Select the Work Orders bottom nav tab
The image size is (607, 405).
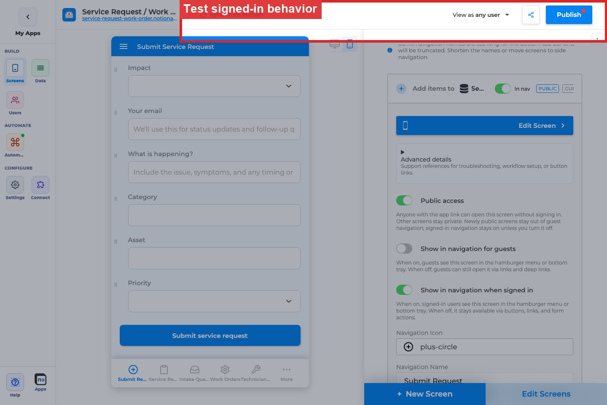pyautogui.click(x=225, y=373)
